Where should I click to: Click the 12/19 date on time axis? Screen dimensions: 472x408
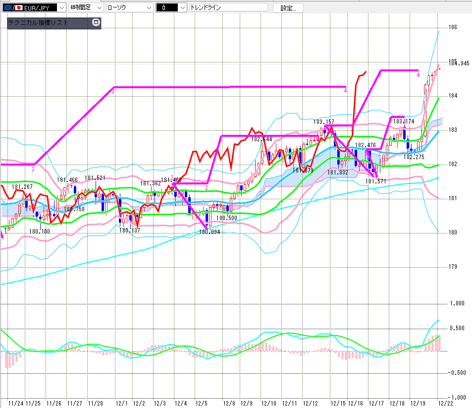418,404
